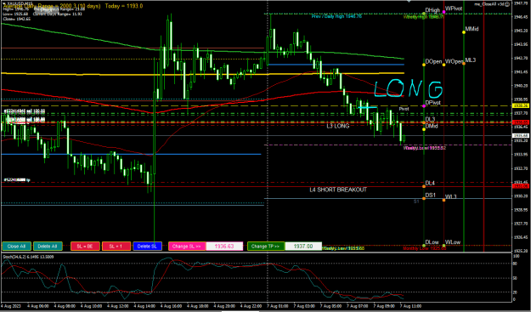531x312 pixels.
Task: Click the red 1931.06 price tag on axis
Action: 521,186
